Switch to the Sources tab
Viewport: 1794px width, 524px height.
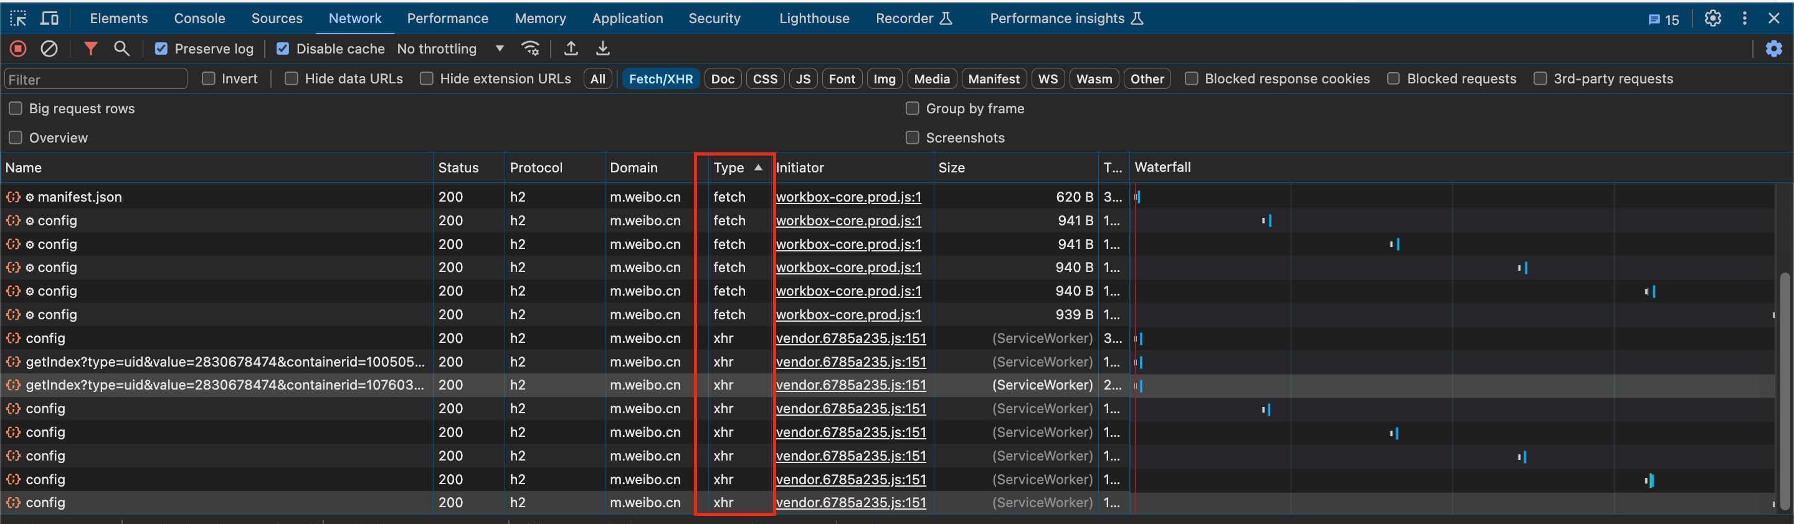tap(277, 19)
